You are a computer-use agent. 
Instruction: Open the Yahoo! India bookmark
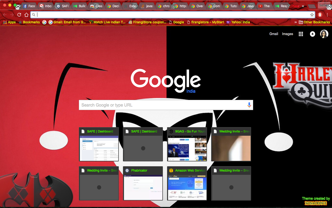[x=238, y=22]
